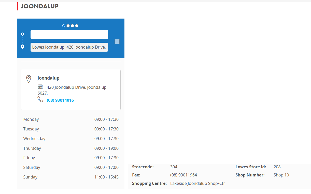Select the fourth radio button in the directions panel

tap(77, 26)
